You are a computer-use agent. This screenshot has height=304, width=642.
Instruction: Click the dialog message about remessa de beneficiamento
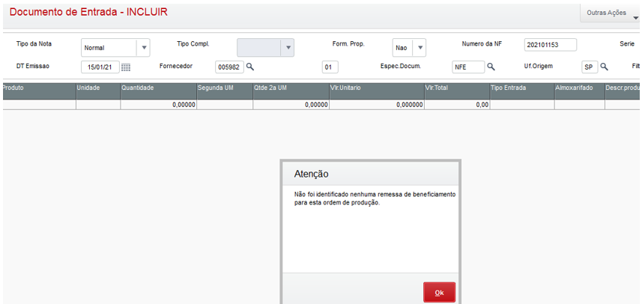click(375, 198)
